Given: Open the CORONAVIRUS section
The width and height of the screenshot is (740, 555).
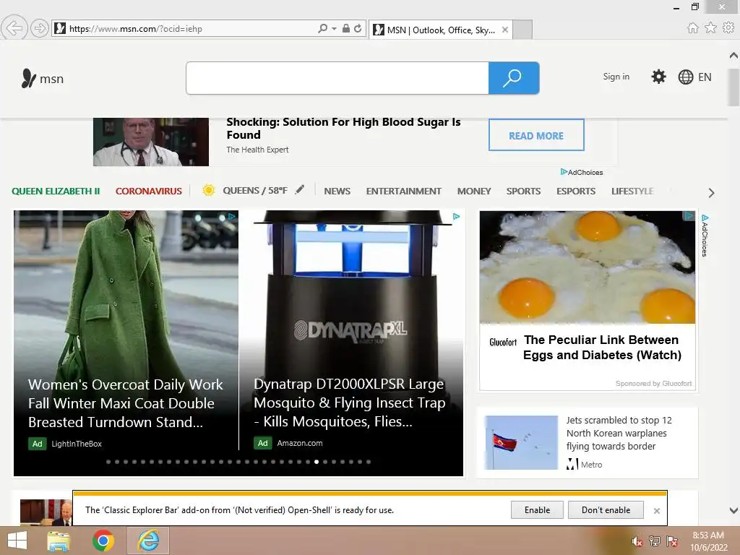Looking at the screenshot, I should (149, 191).
